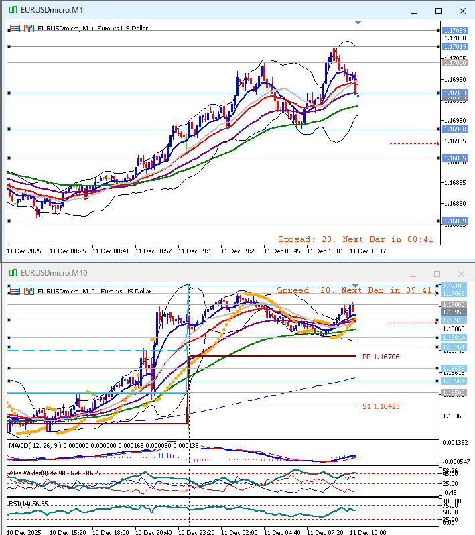
Task: Select the MACD(12, 26, 9) indicator label
Action: [40, 445]
